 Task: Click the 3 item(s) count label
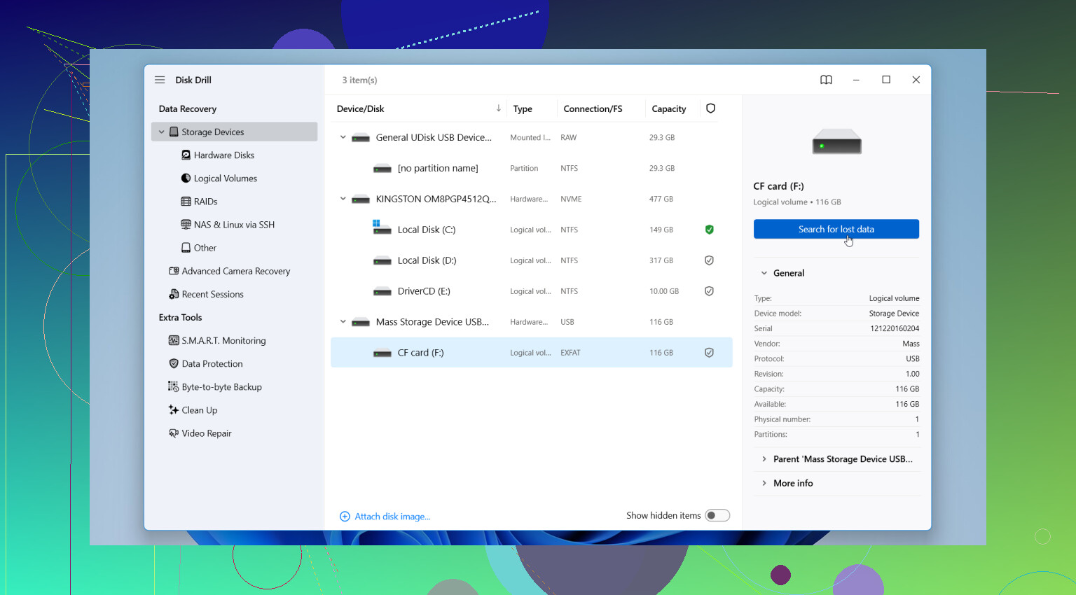(x=359, y=80)
